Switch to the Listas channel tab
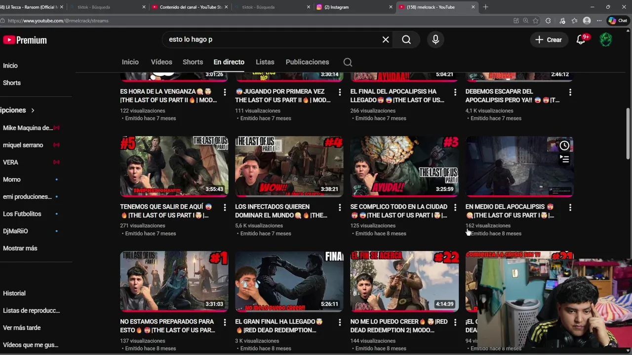The width and height of the screenshot is (632, 355). coord(265,62)
